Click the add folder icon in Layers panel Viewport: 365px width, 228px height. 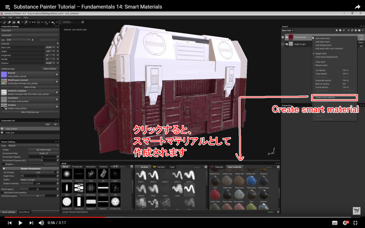click(359, 30)
